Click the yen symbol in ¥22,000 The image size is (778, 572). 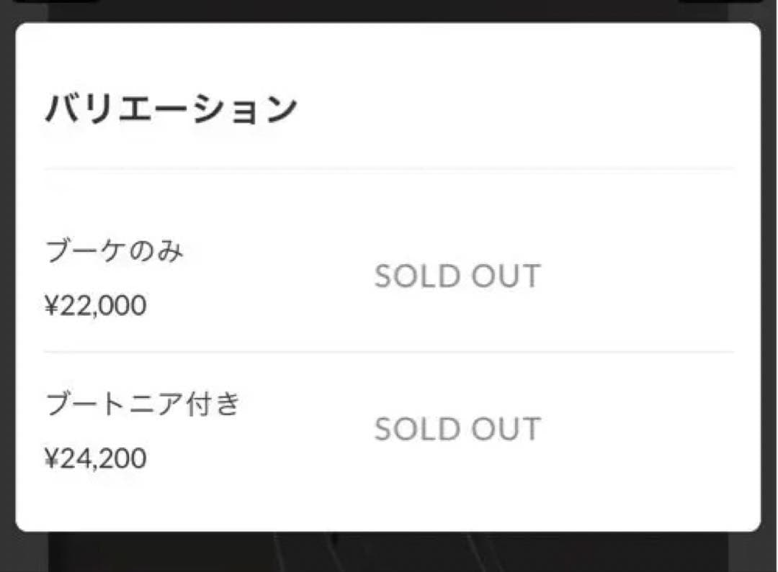(x=50, y=307)
